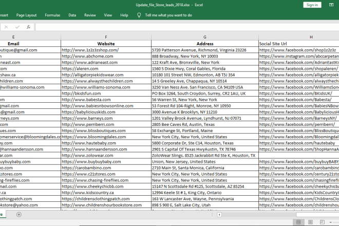Select column F header
Image resolution: width=339 pixels, height=226 pixels.
(106, 37)
